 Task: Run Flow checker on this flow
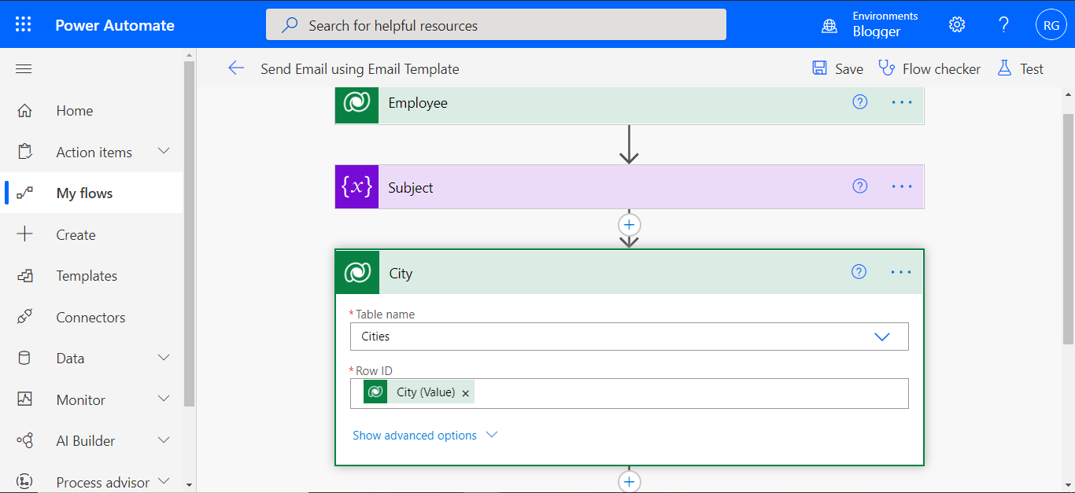coord(929,68)
